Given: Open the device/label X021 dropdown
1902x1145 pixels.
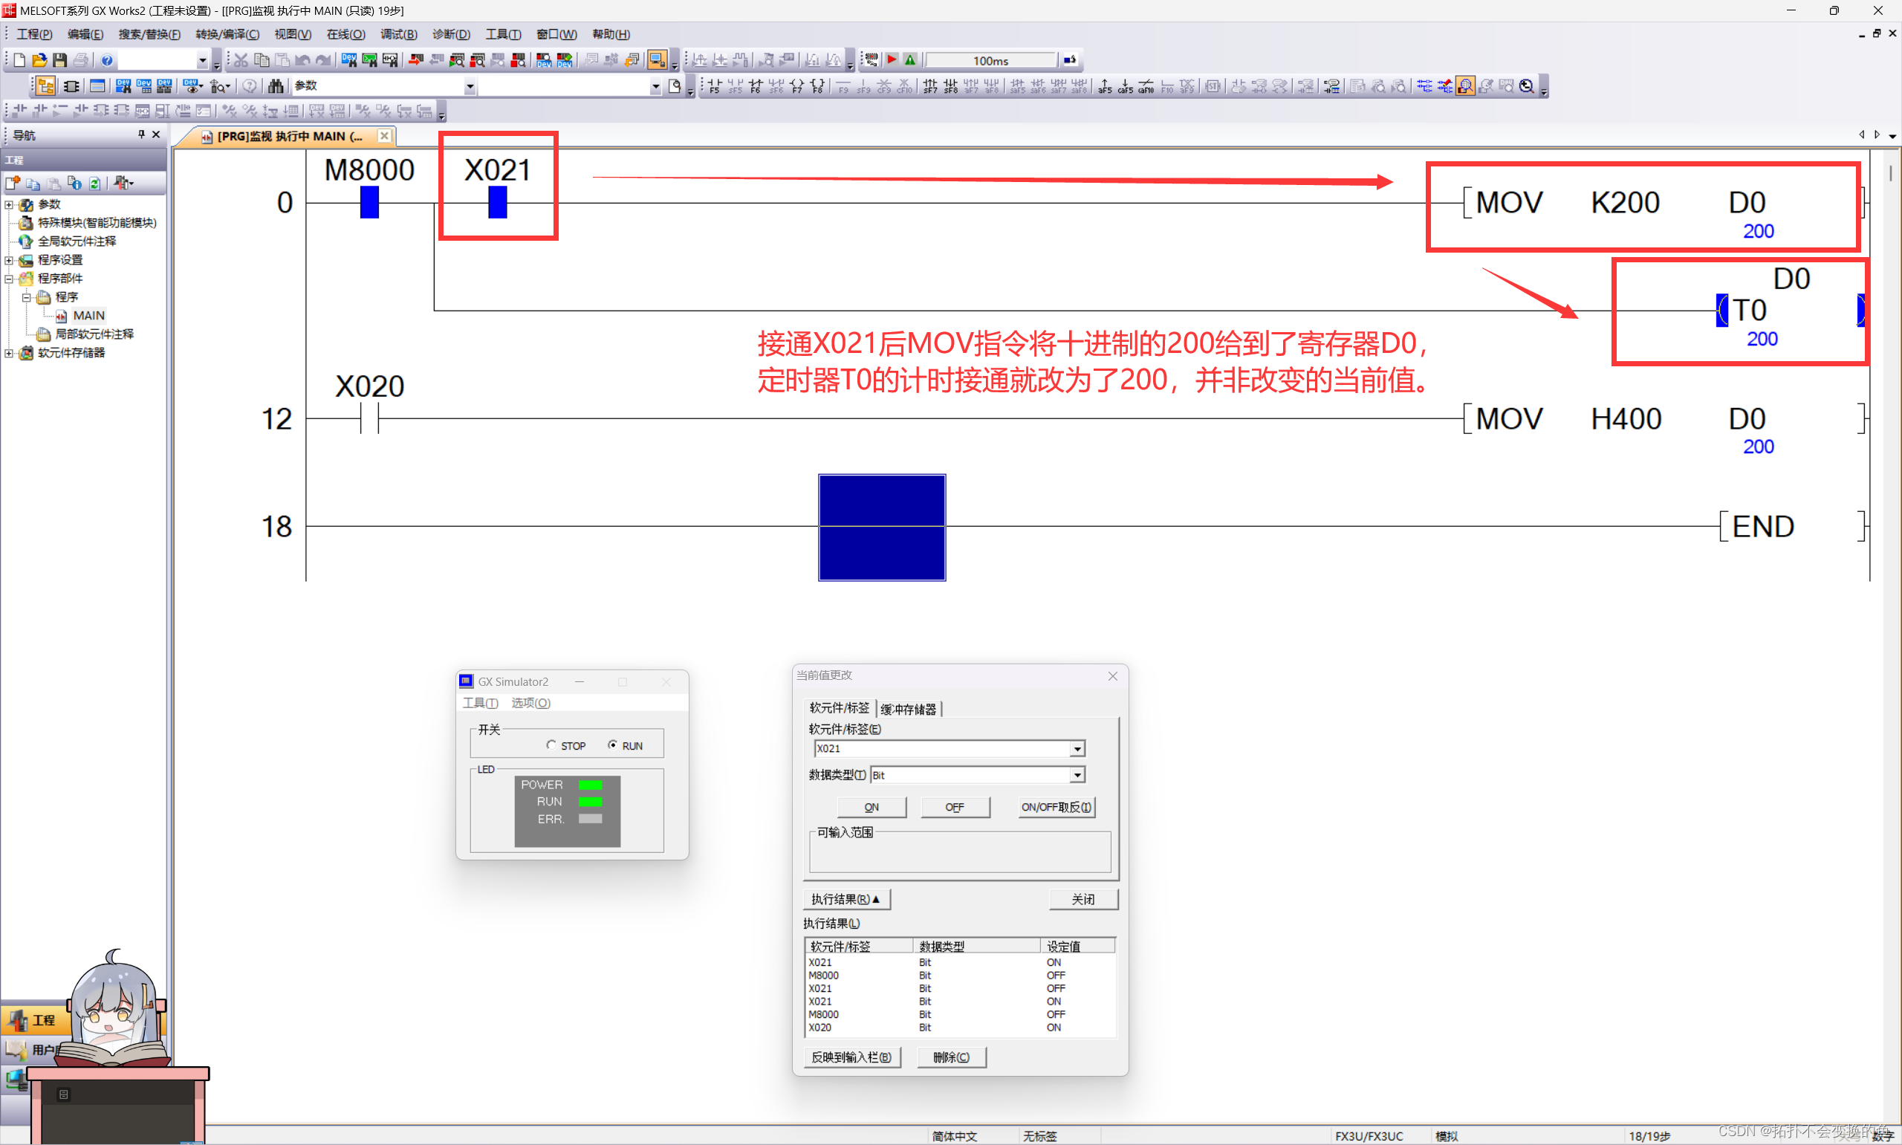Looking at the screenshot, I should (x=1077, y=748).
